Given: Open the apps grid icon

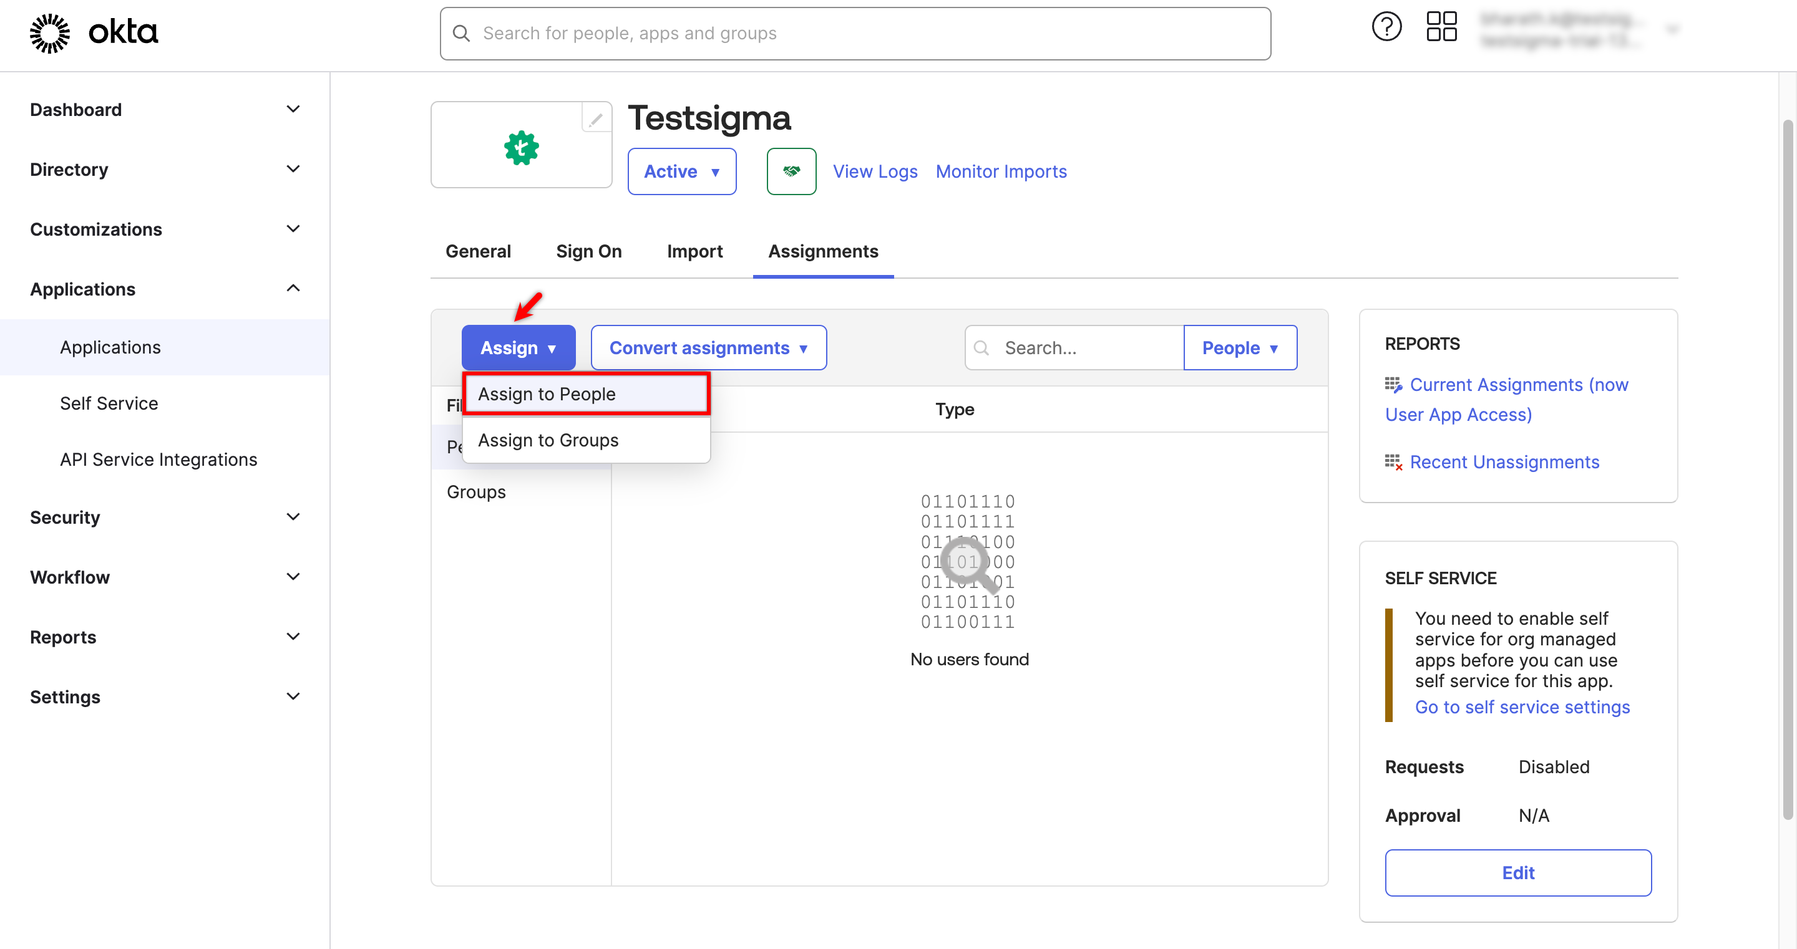Looking at the screenshot, I should 1441,27.
